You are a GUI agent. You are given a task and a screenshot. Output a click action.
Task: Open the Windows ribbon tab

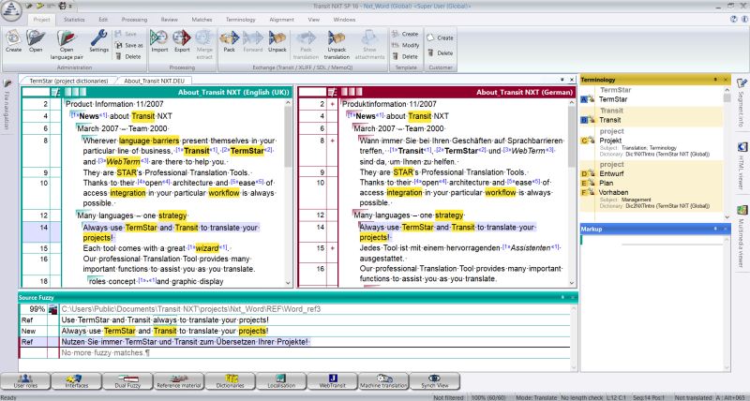(x=344, y=20)
